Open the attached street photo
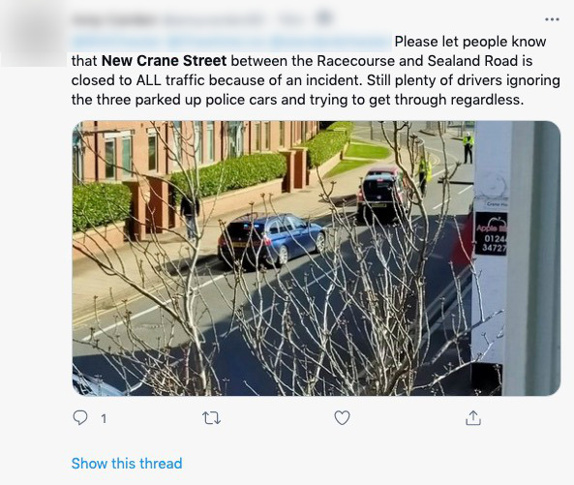The height and width of the screenshot is (485, 574). point(317,258)
